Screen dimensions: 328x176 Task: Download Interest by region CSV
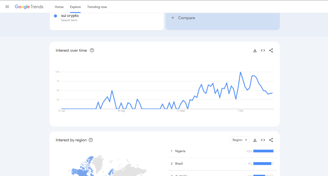tap(255, 140)
